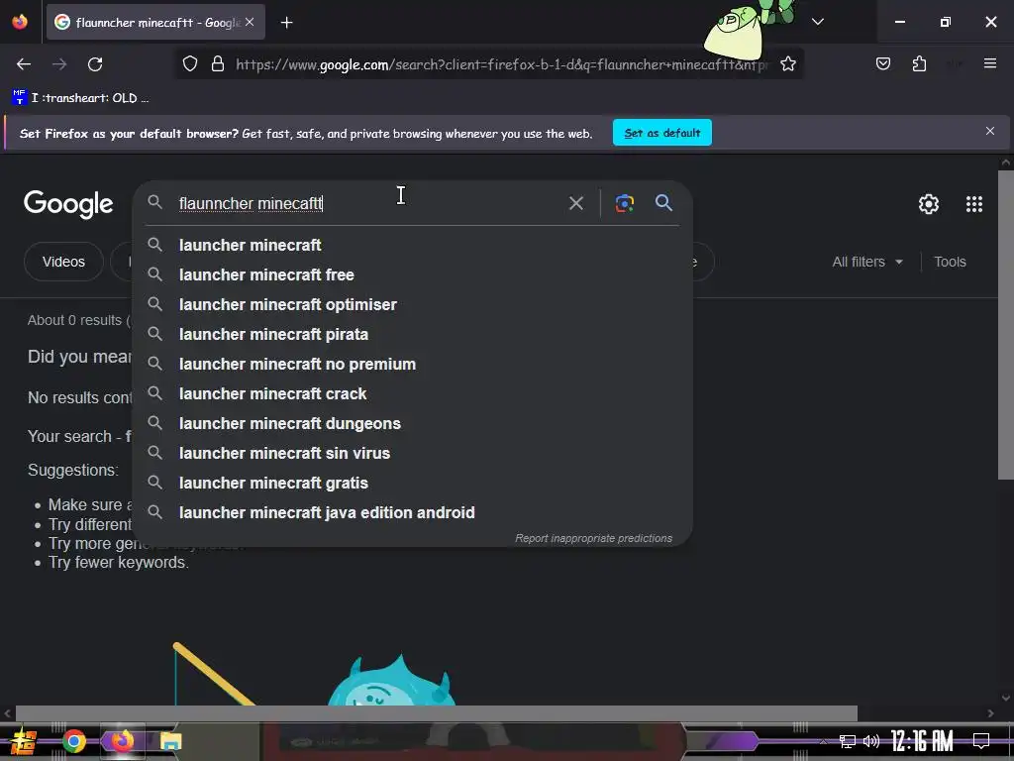Select suggestion launcher minecraft optimiser
This screenshot has width=1014, height=761.
413,305
